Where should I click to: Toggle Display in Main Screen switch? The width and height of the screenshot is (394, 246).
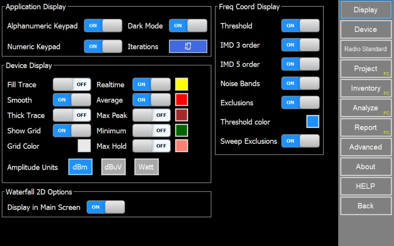tap(106, 207)
